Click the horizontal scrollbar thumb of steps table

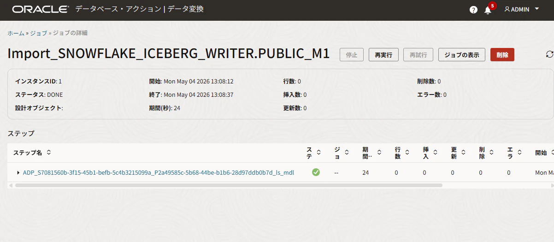click(x=229, y=185)
